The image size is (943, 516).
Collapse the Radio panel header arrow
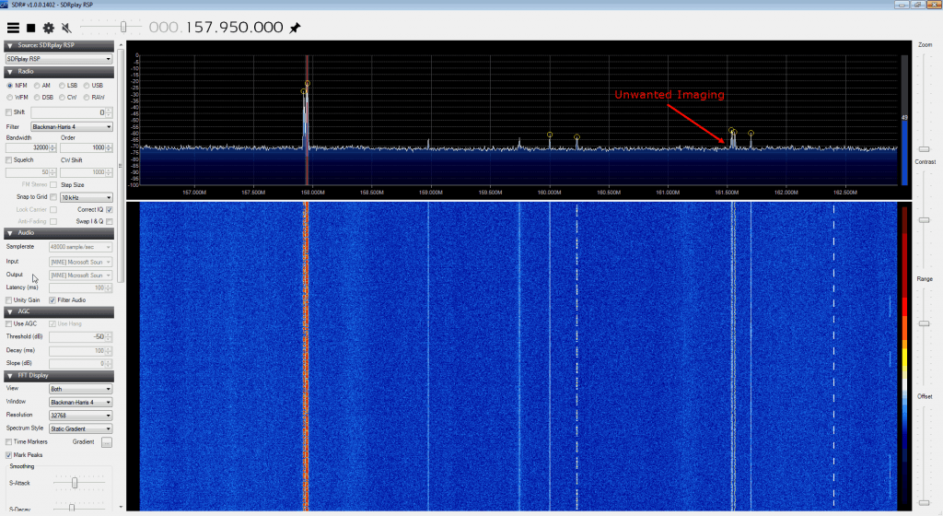(10, 72)
